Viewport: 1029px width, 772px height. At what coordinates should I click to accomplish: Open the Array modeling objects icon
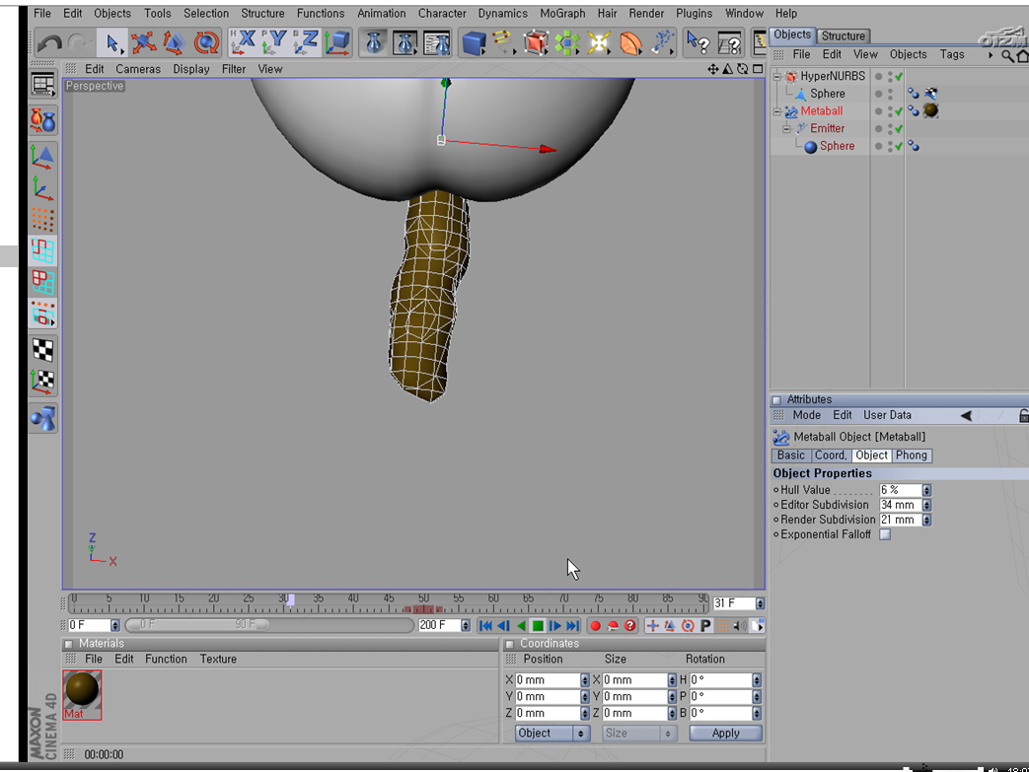click(x=567, y=43)
